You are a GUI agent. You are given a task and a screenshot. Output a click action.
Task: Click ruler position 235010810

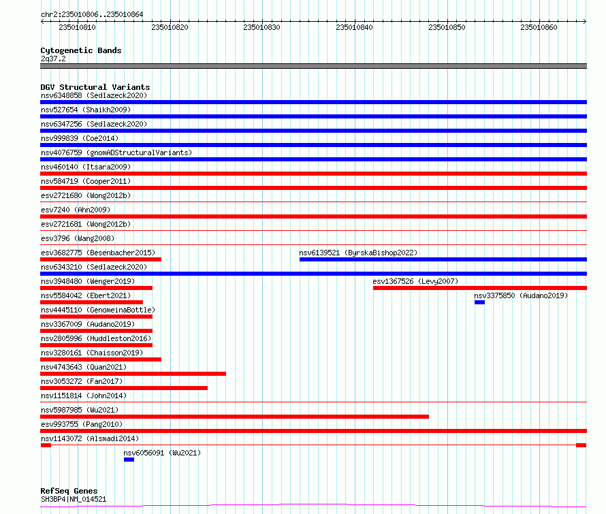[x=78, y=27]
